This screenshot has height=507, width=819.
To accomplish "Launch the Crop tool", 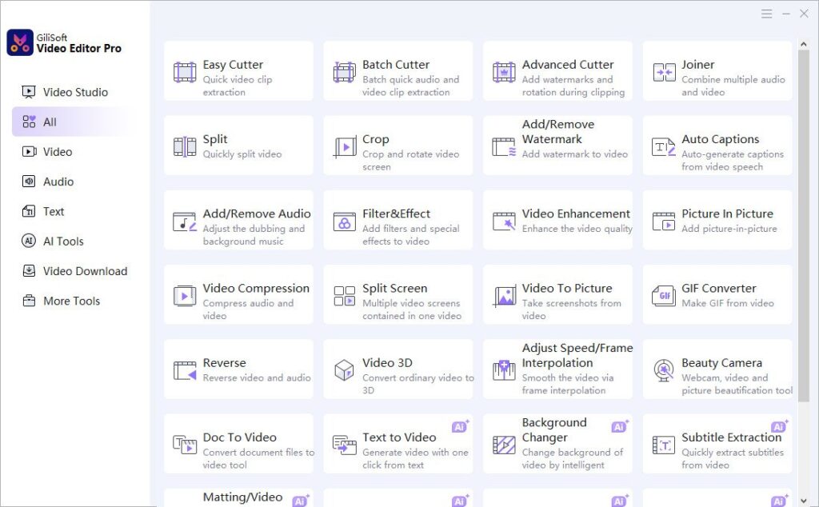I will click(398, 145).
